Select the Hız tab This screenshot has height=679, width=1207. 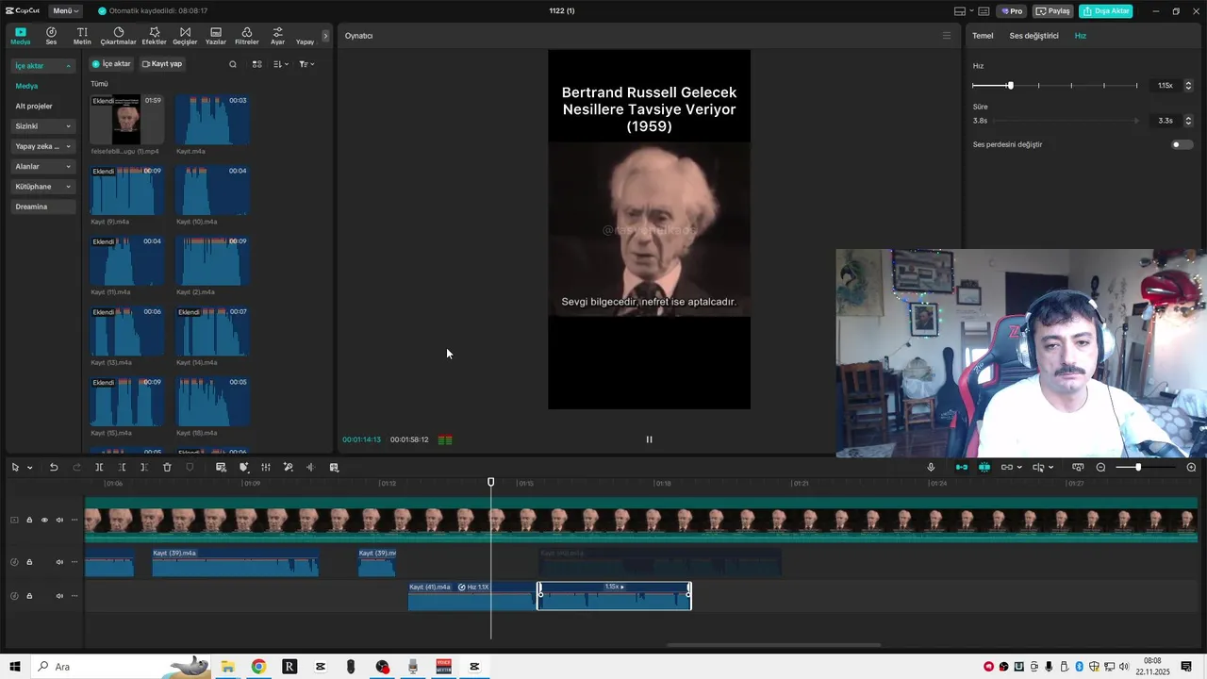(1081, 36)
